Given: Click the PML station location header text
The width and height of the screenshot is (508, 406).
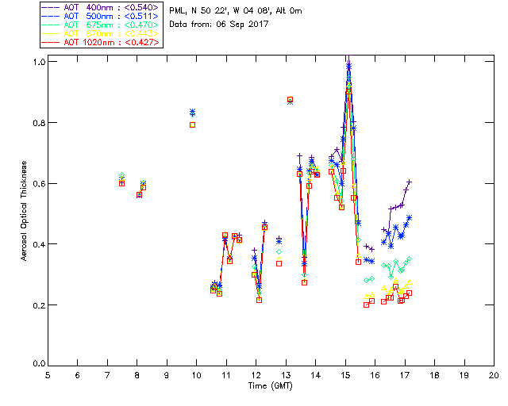Looking at the screenshot, I should point(236,10).
